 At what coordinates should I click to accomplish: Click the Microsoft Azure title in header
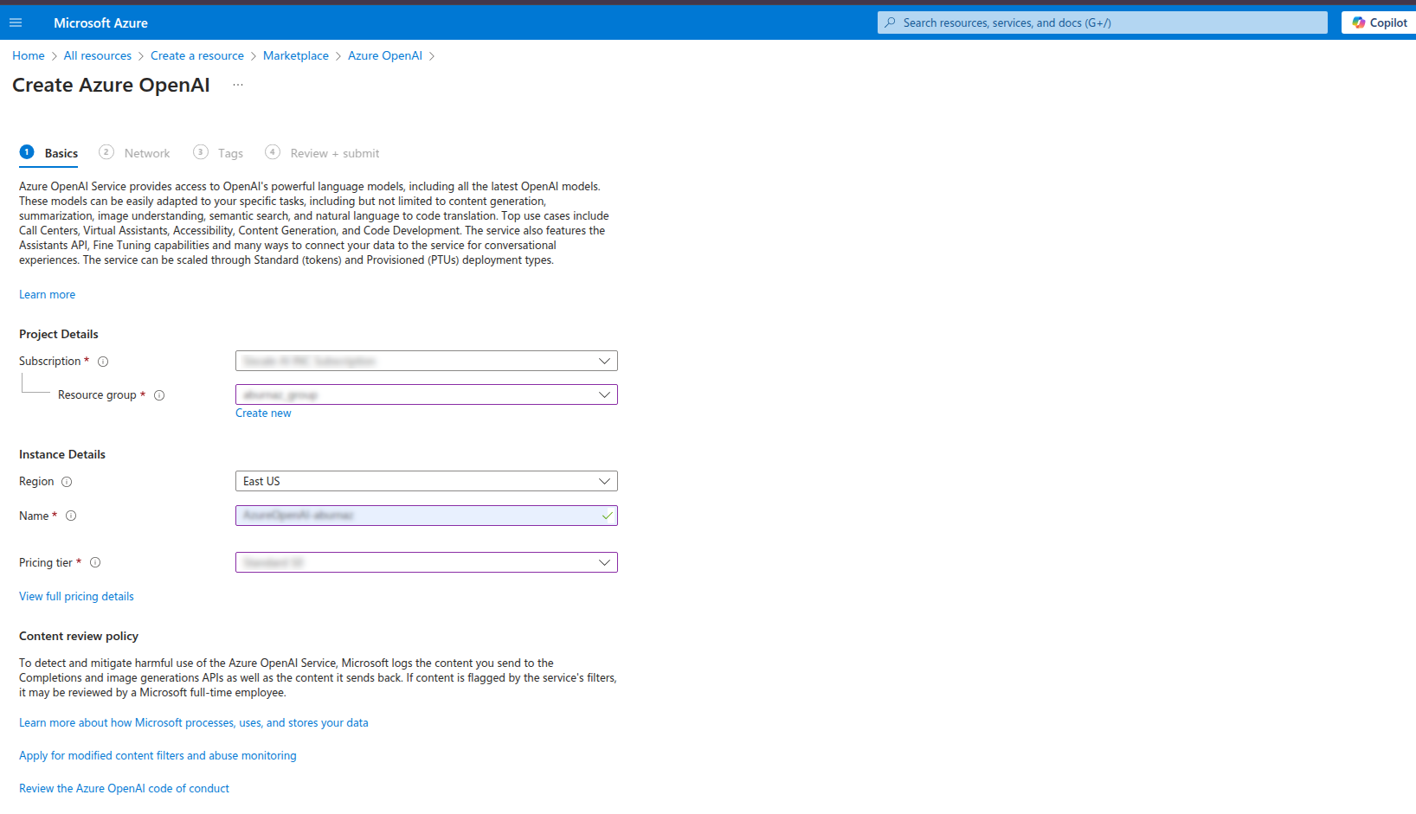100,22
